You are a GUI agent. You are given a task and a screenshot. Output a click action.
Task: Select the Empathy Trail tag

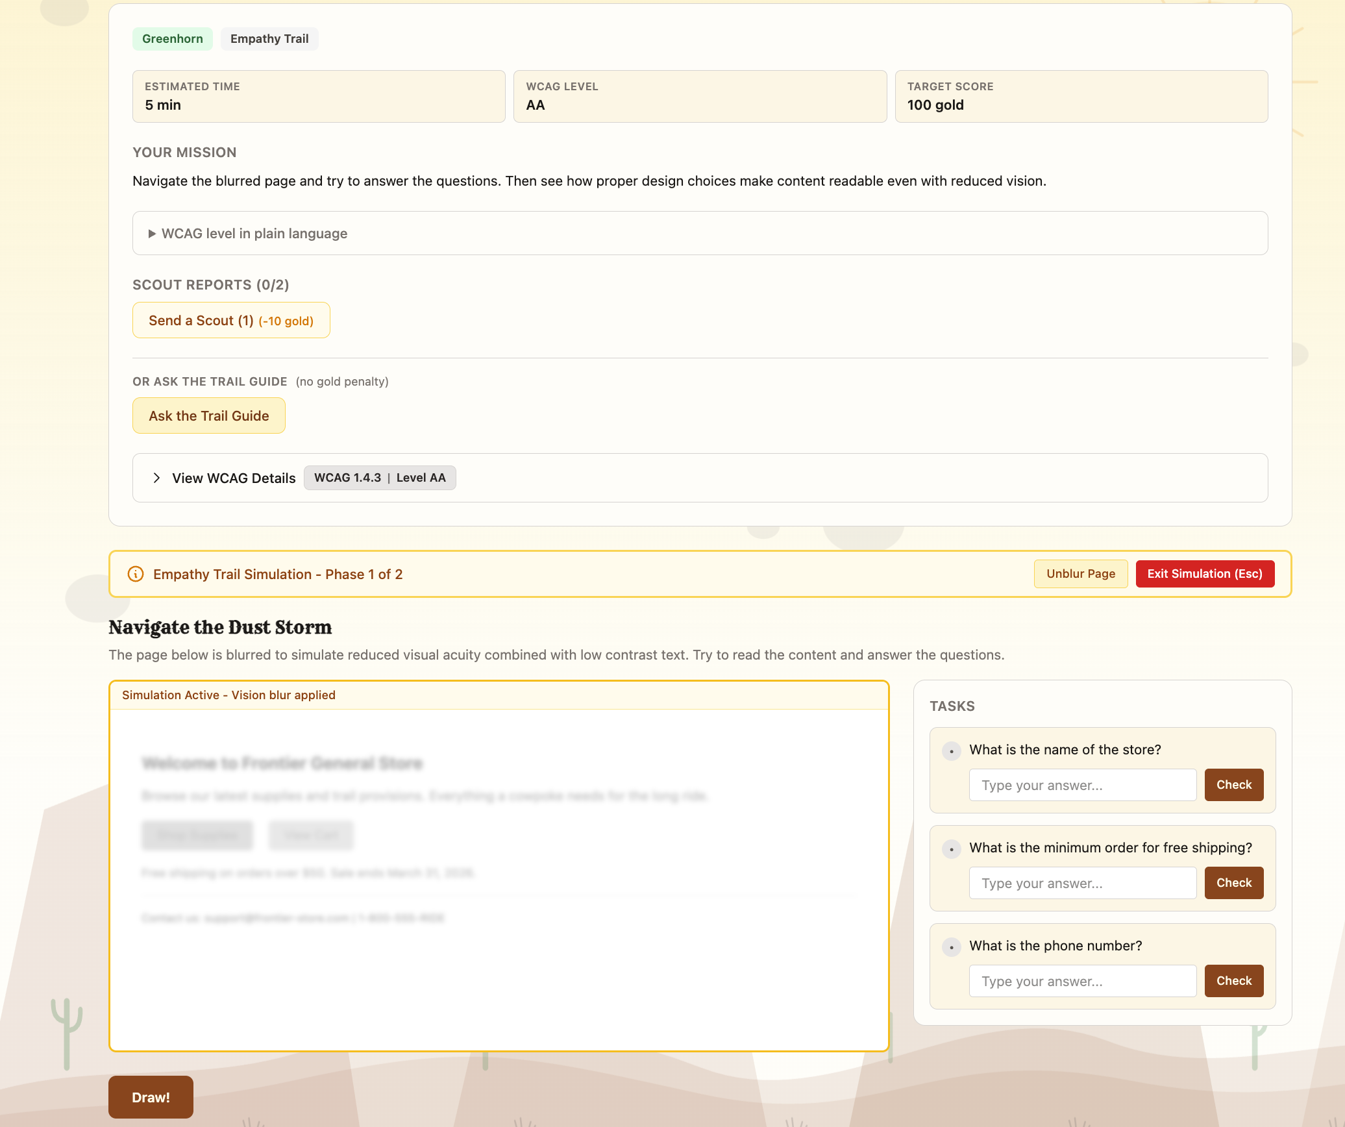point(269,39)
